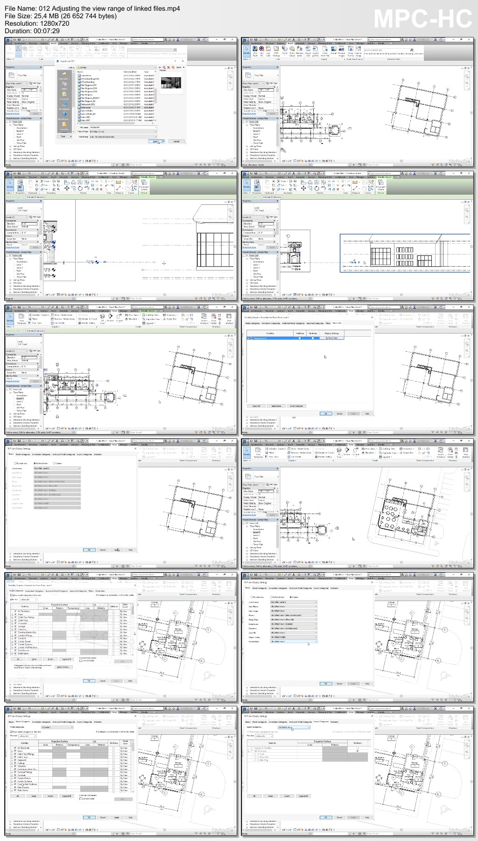Select the By host view radio in seventh frame

16,464
